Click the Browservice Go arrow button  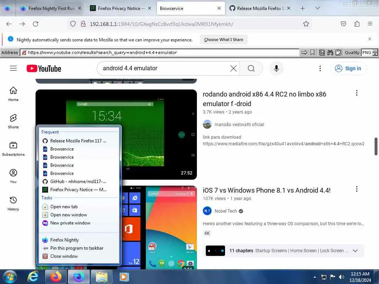(304, 53)
